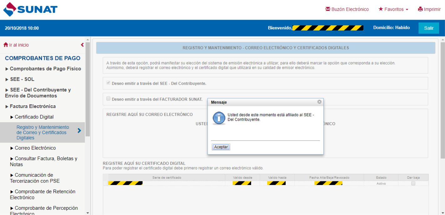The height and width of the screenshot is (215, 445).
Task: Check Dar baja box for Activo certificate
Action: (x=413, y=183)
